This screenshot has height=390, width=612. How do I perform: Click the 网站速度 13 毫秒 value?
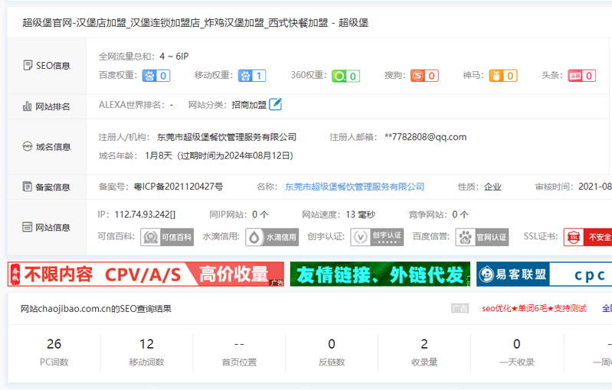tap(360, 215)
